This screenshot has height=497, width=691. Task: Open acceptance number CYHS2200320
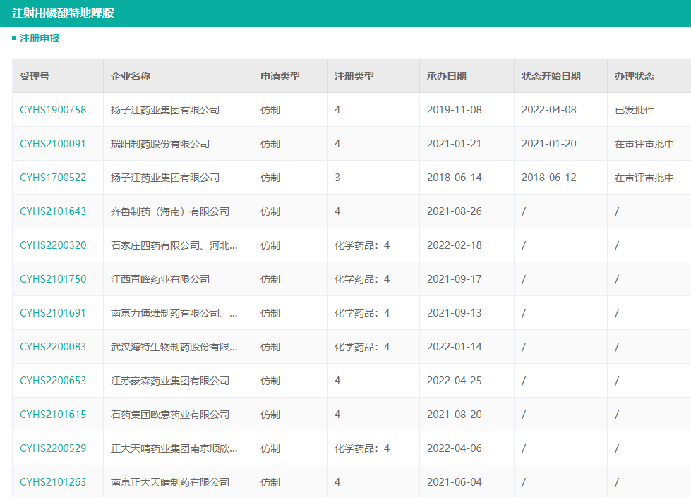[x=53, y=245]
